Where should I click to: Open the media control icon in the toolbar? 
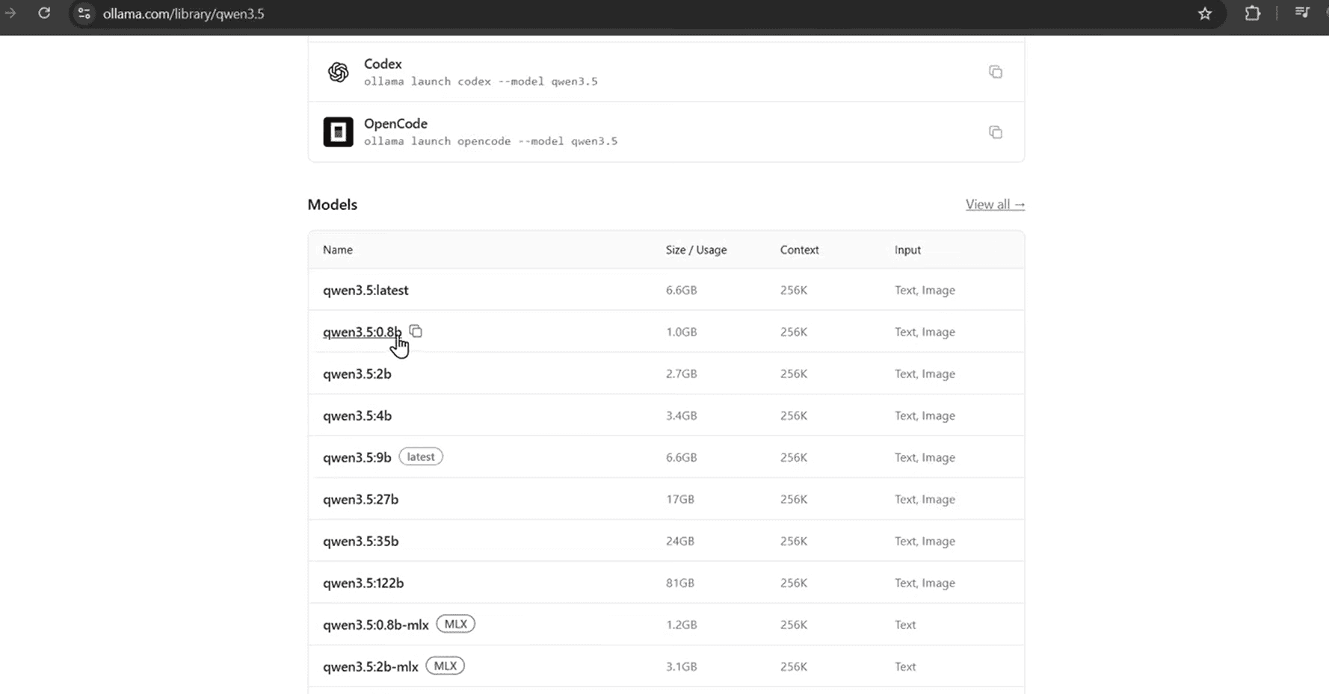1302,13
